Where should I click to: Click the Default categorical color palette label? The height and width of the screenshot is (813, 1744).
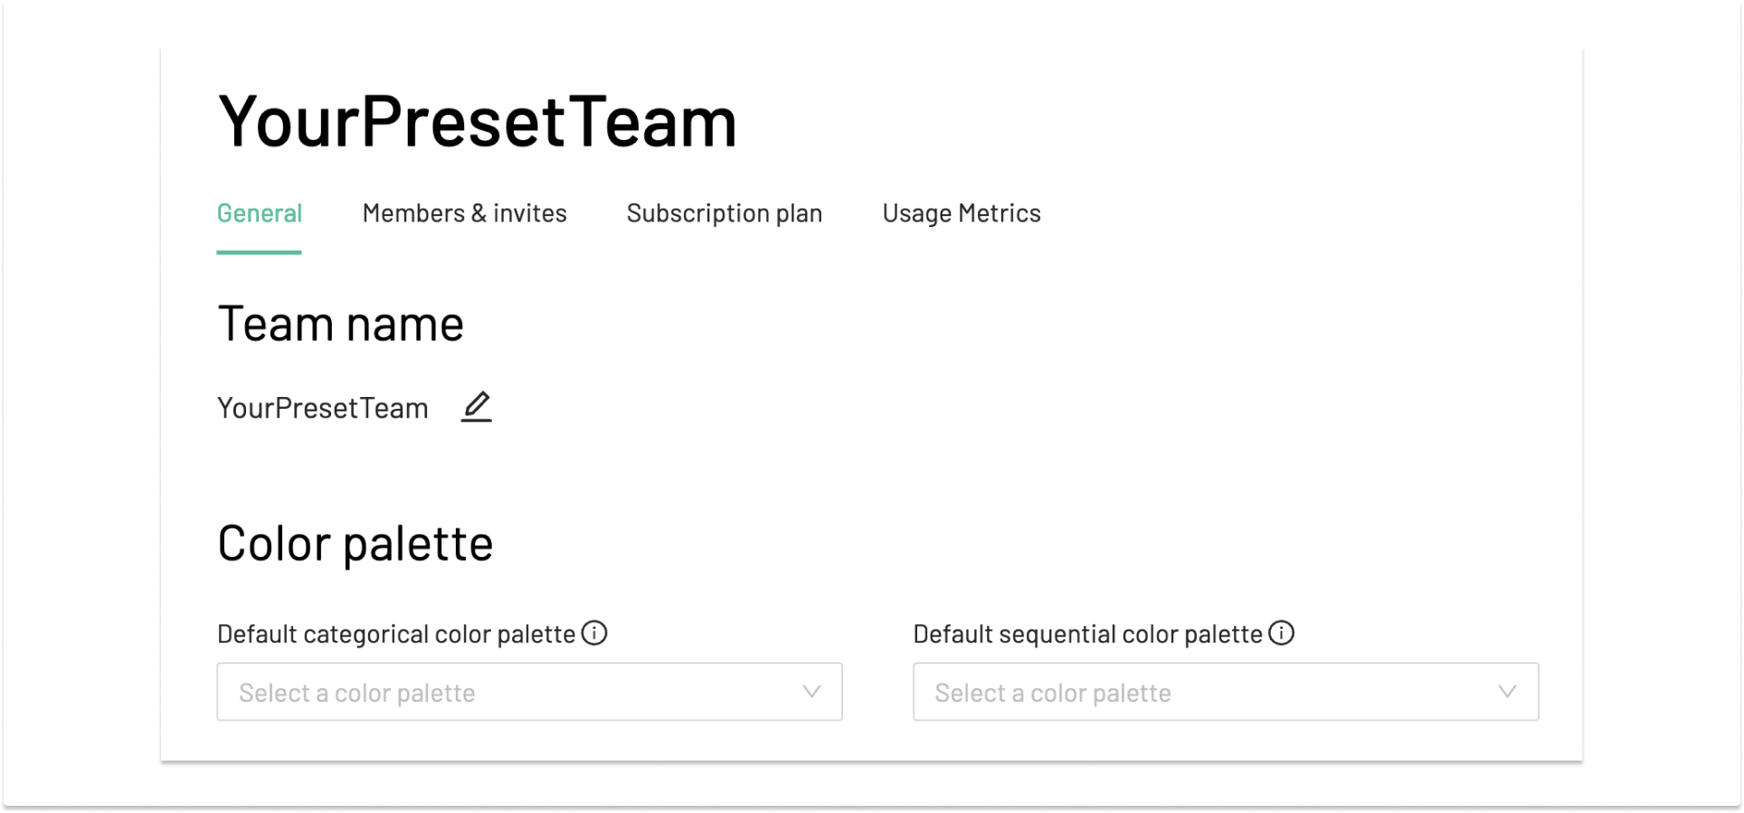pos(396,633)
